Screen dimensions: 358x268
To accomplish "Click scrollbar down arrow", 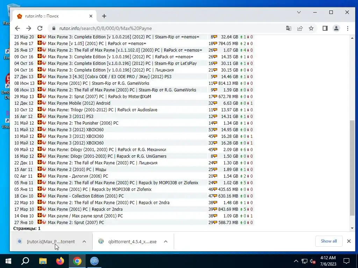I will tap(352, 228).
